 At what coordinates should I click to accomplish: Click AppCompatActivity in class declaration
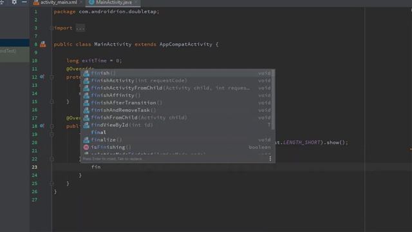(x=186, y=44)
